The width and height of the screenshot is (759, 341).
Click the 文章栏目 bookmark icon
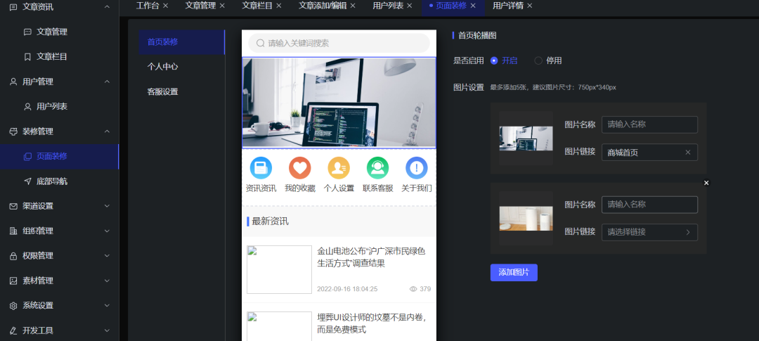pos(27,57)
